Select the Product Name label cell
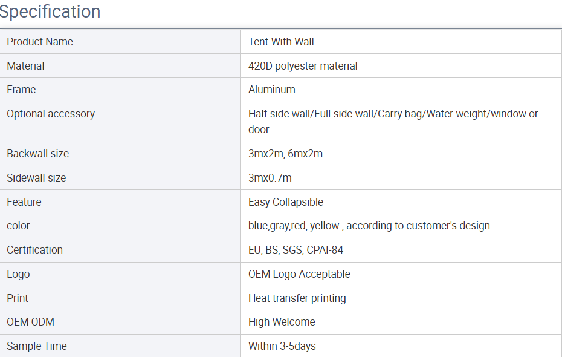Image resolution: width=562 pixels, height=357 pixels. pyautogui.click(x=120, y=42)
